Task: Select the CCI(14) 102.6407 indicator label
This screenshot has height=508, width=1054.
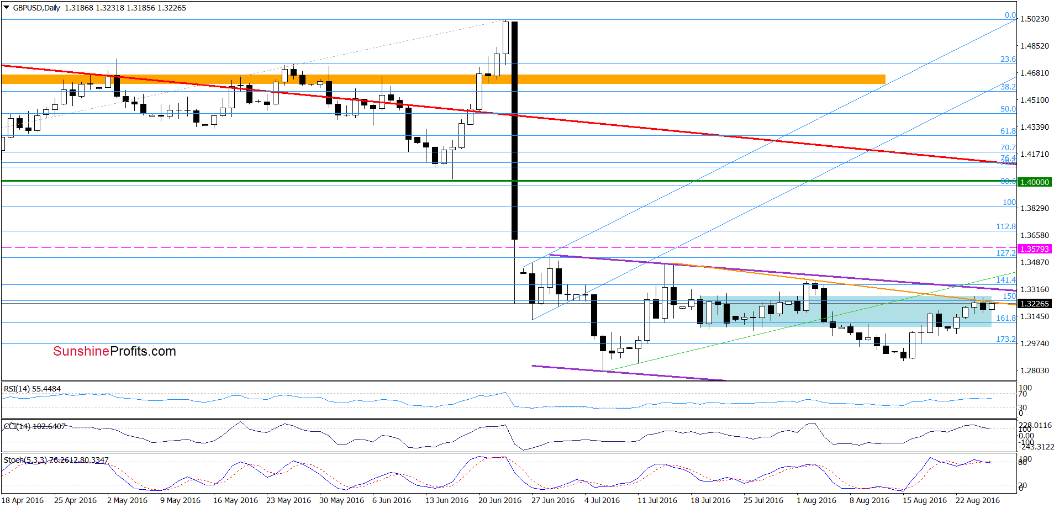Action: click(x=34, y=426)
